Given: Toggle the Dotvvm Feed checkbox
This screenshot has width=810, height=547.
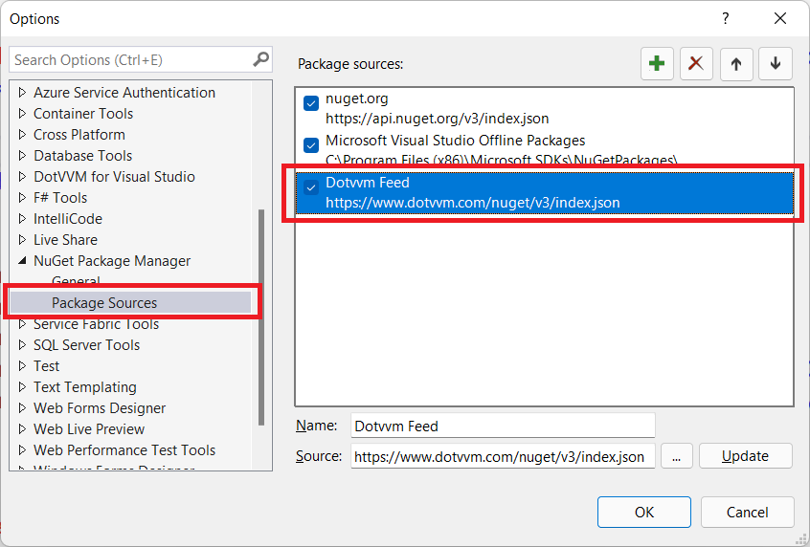Looking at the screenshot, I should (x=311, y=187).
